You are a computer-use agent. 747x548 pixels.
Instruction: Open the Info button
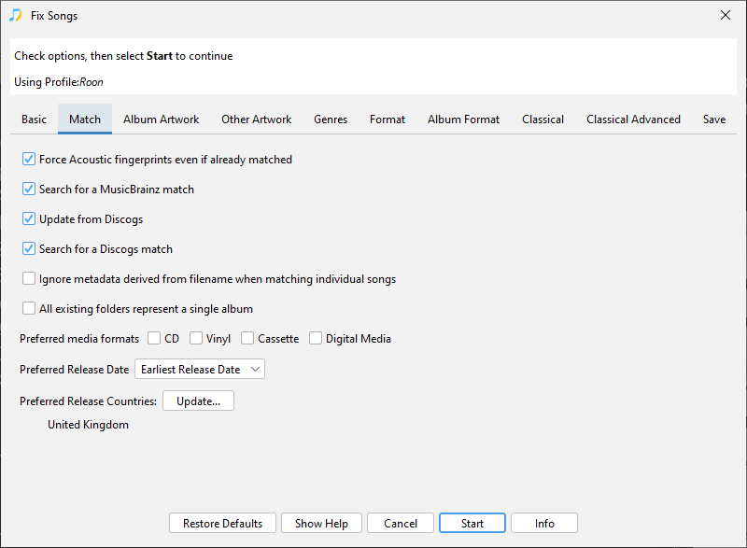click(544, 523)
